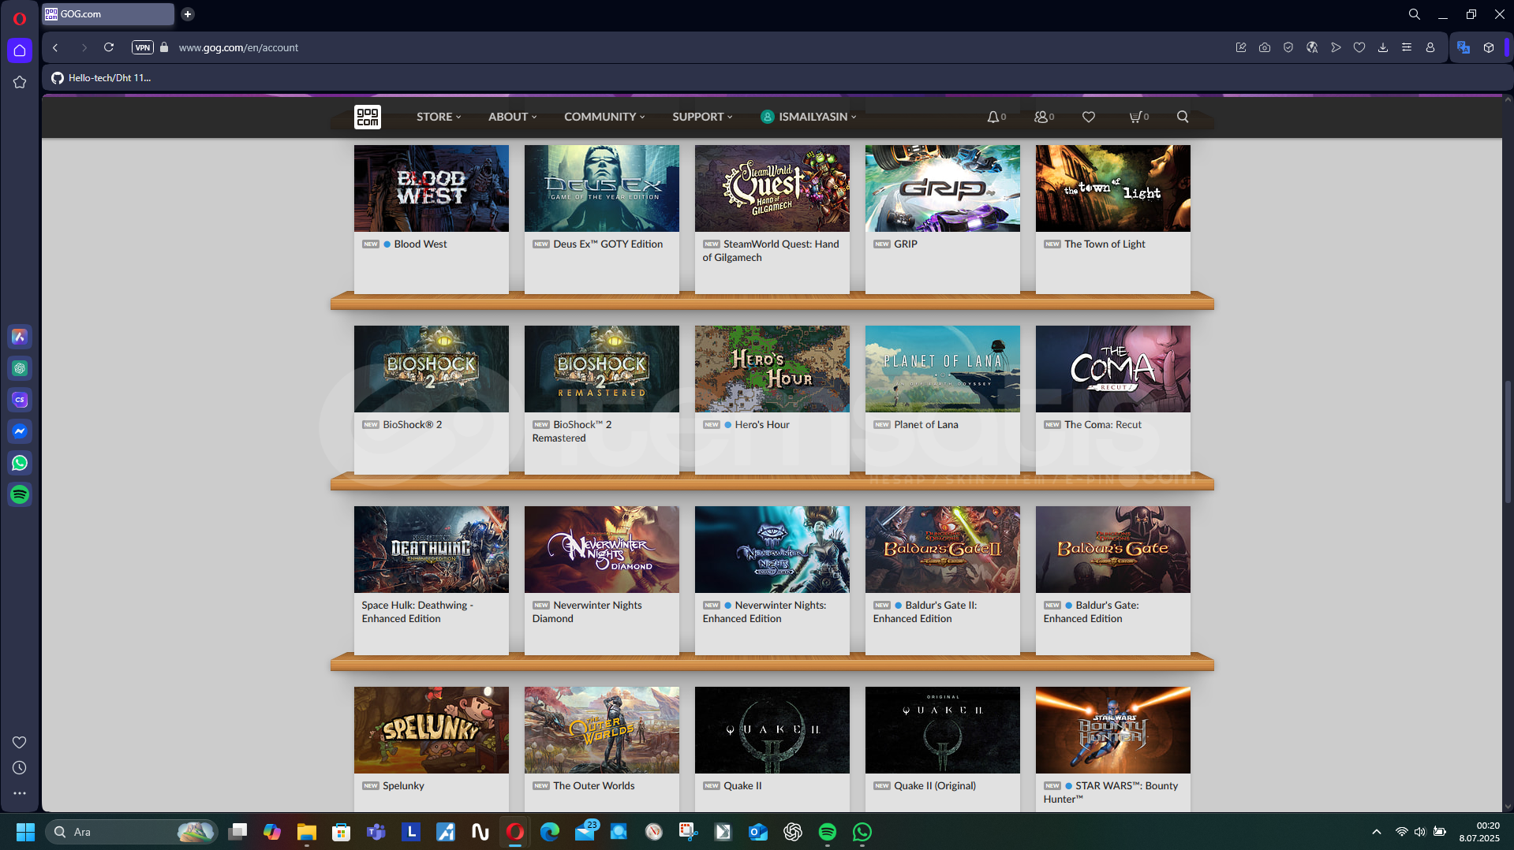Viewport: 1514px width, 850px height.
Task: Open the Hello-tech/Dht bookmark
Action: [x=101, y=78]
